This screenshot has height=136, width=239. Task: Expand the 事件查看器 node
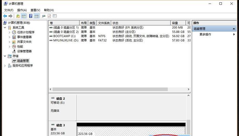pyautogui.click(x=9, y=37)
